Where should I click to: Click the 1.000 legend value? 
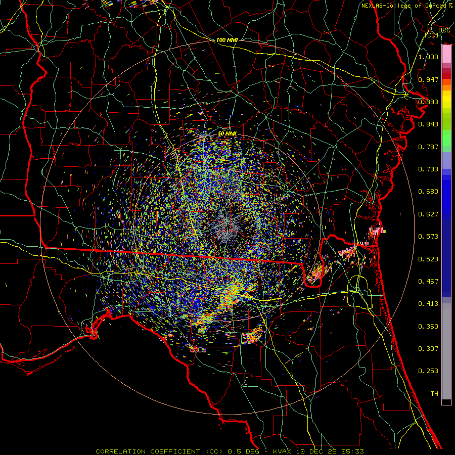pyautogui.click(x=428, y=57)
